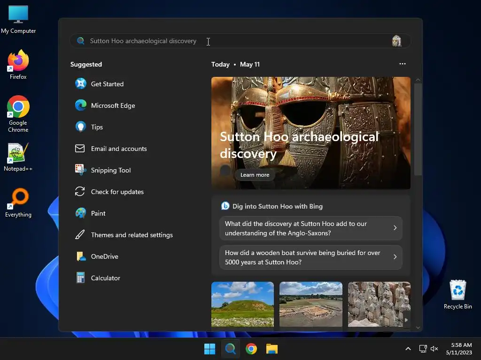Viewport: 481px width, 360px height.
Task: Select the Google Chrome desktop shortcut
Action: pyautogui.click(x=18, y=114)
